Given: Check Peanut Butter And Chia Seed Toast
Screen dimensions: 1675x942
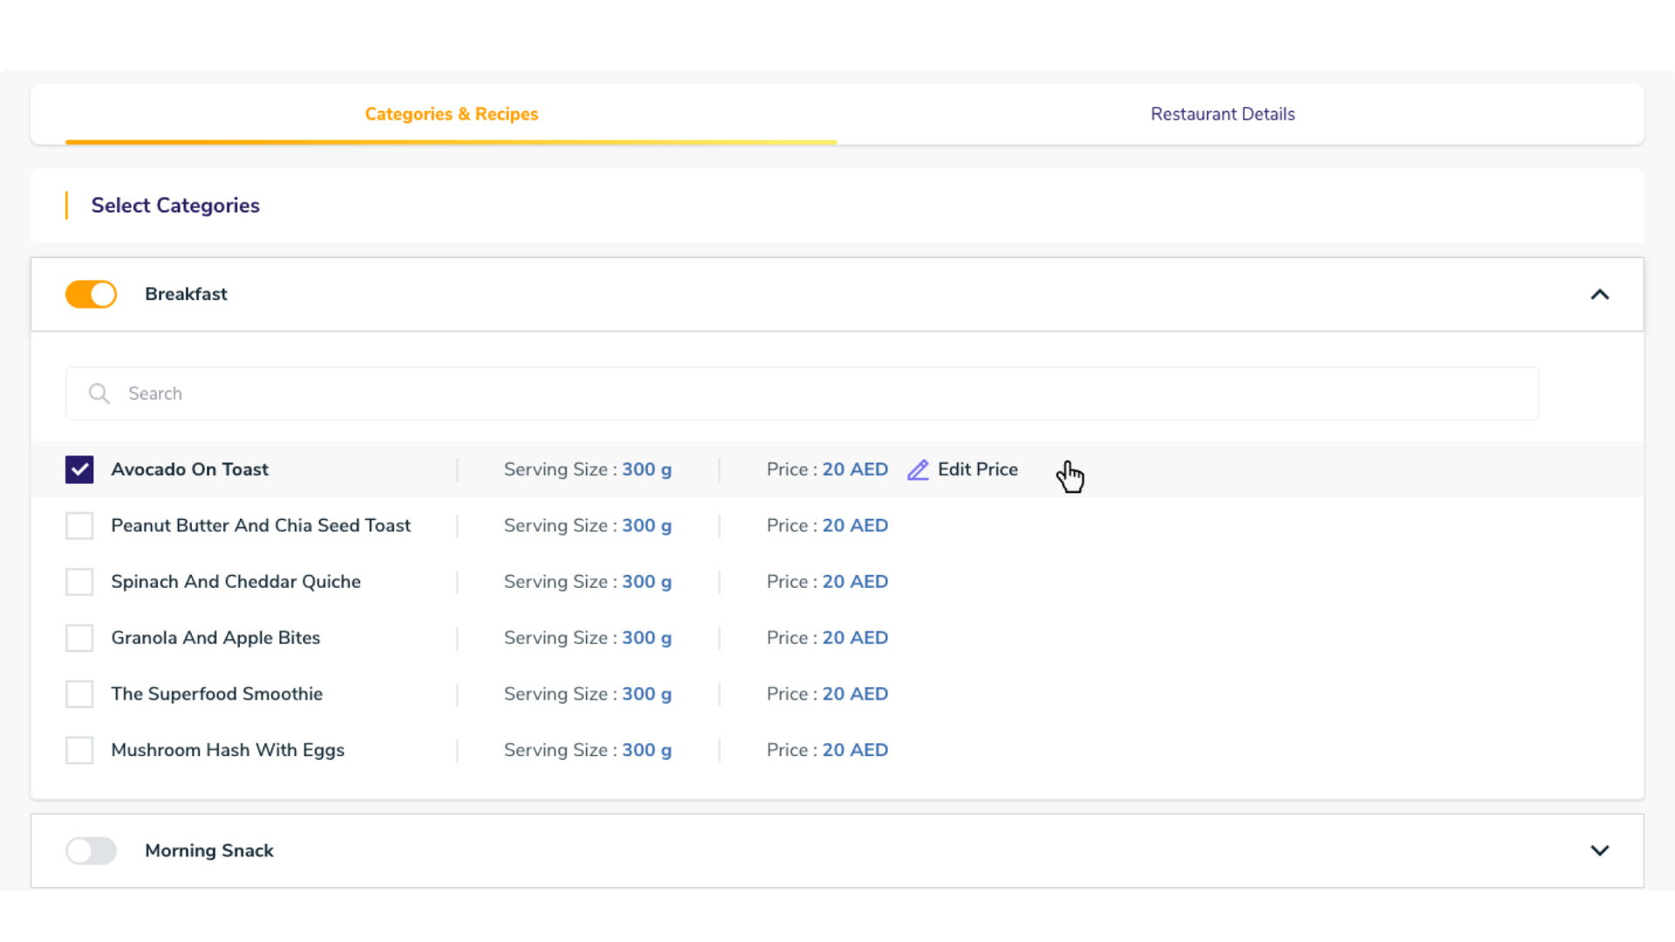Looking at the screenshot, I should coord(79,526).
